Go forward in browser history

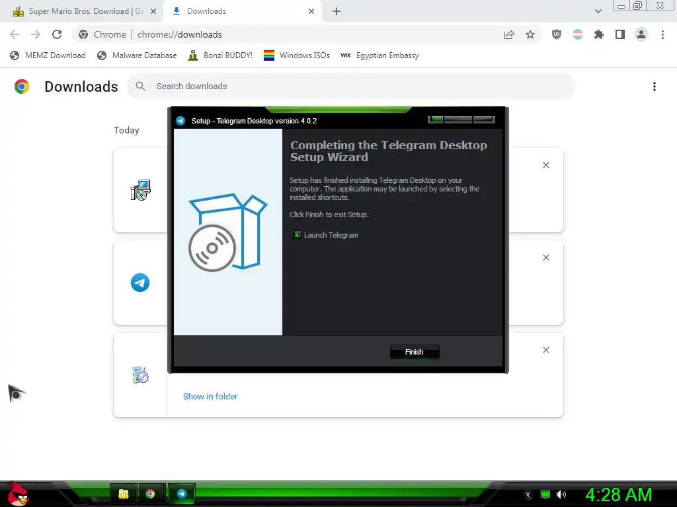coord(36,34)
